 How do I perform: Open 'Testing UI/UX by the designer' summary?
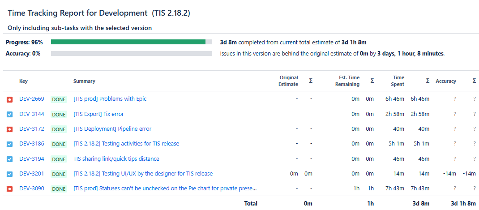click(x=143, y=173)
